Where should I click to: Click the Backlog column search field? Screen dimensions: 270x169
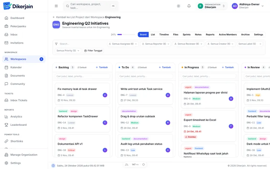click(82, 76)
